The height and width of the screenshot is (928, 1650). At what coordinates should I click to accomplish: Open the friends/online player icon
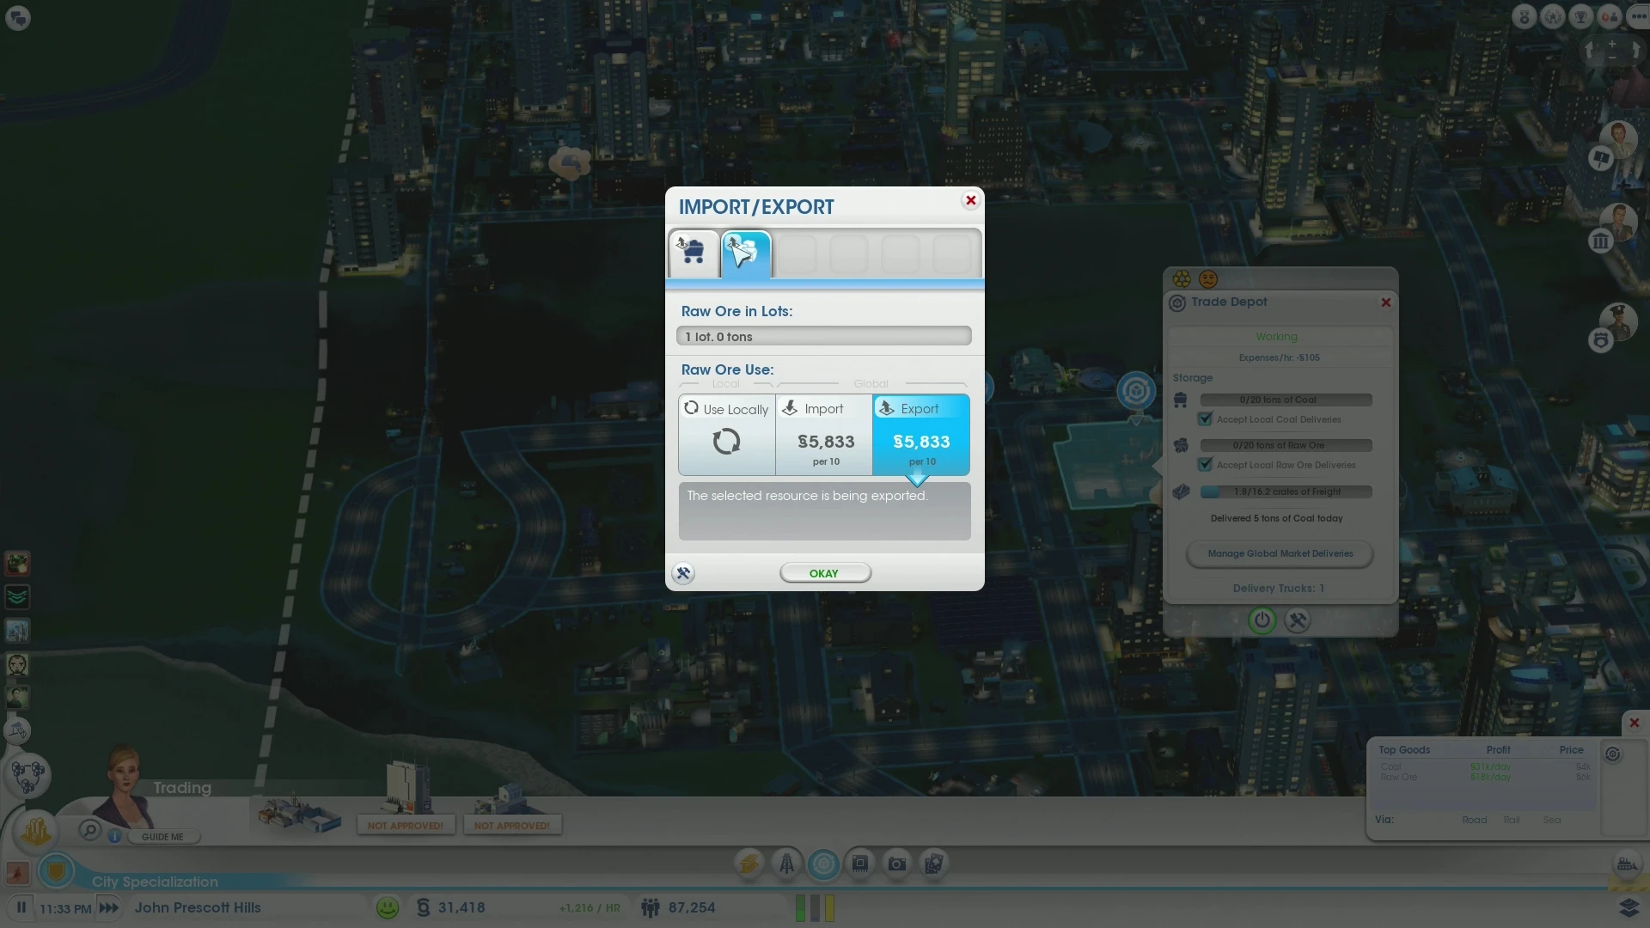point(1610,16)
